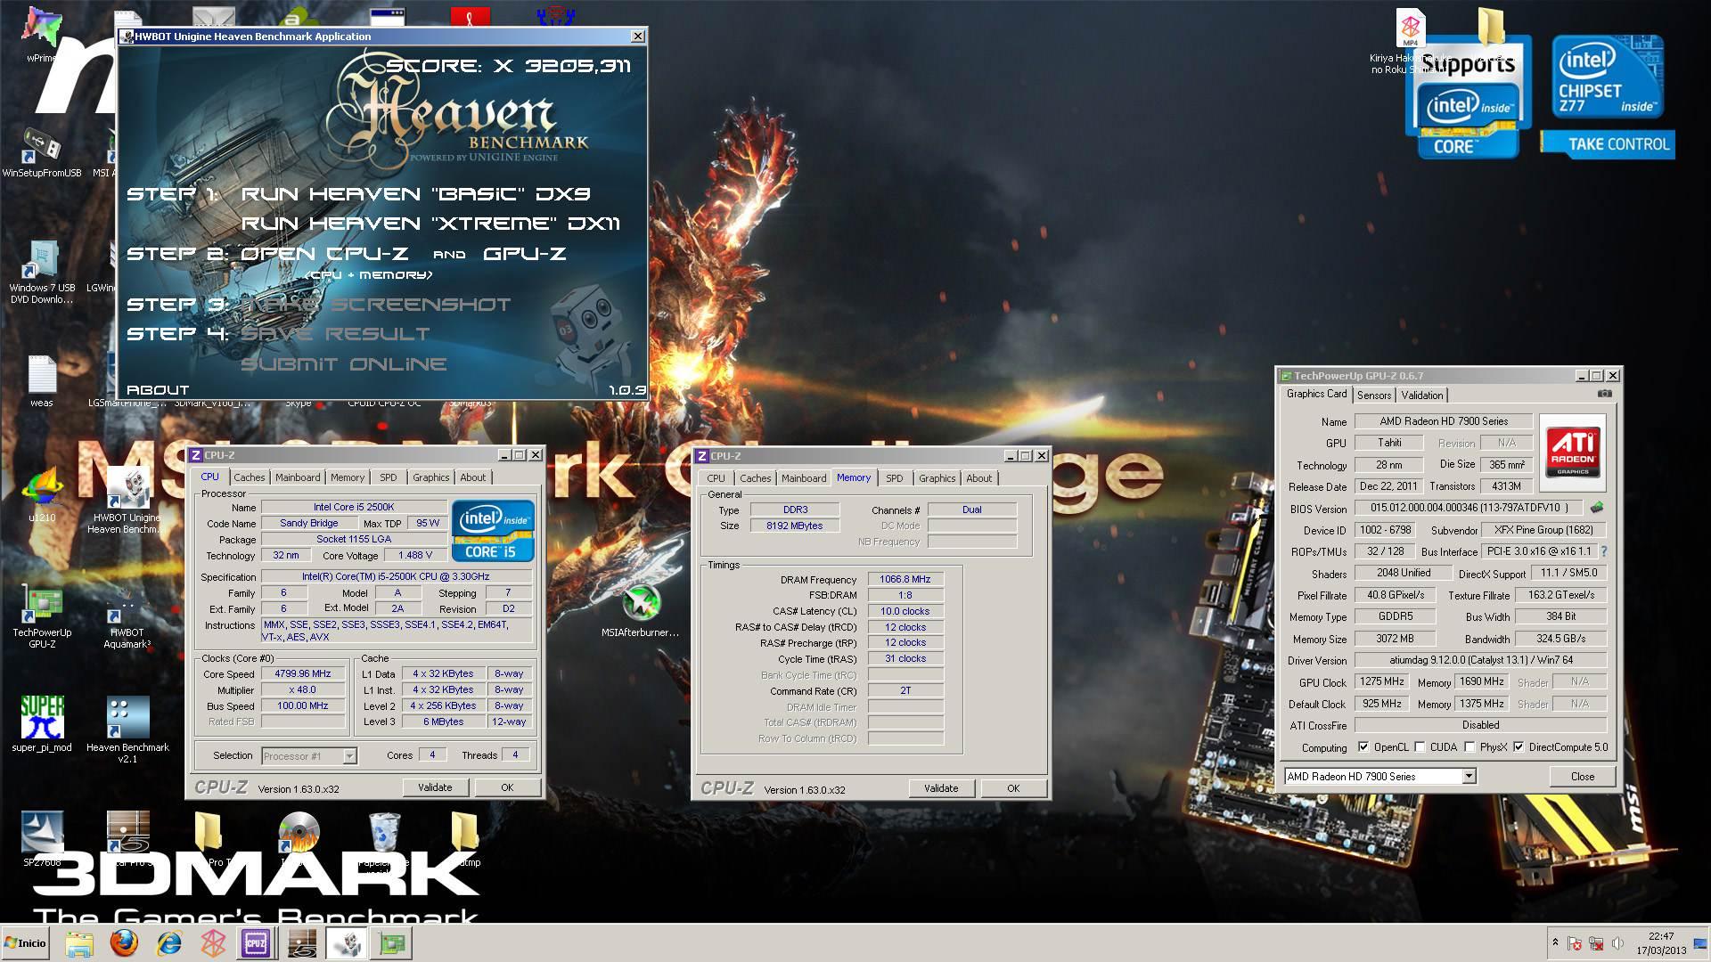Switch to GPU-Z via green card taskbar icon
This screenshot has height=962, width=1711.
tap(392, 943)
